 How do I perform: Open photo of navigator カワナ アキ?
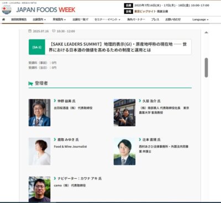(x=39, y=189)
